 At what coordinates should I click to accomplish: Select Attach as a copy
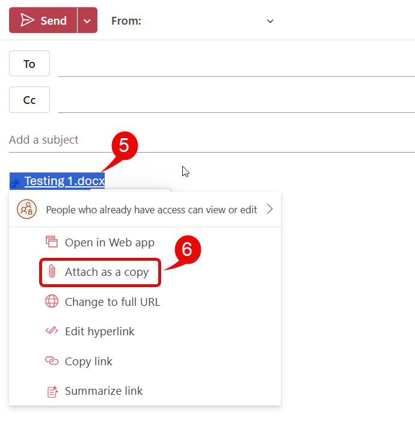click(x=106, y=272)
